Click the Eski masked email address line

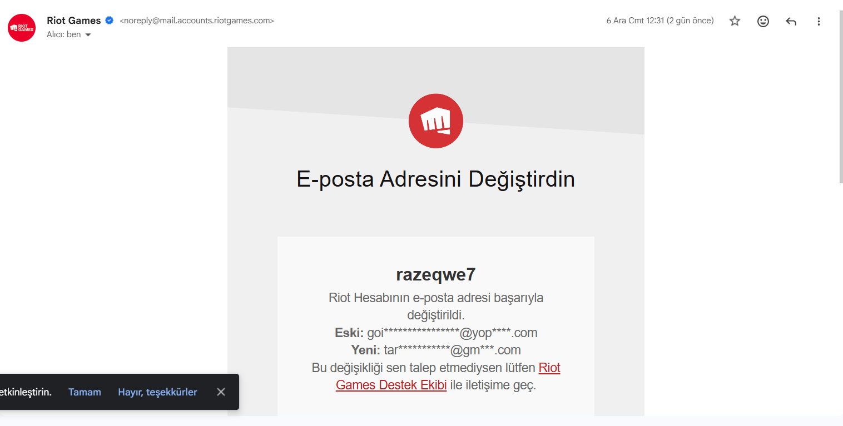tap(436, 333)
